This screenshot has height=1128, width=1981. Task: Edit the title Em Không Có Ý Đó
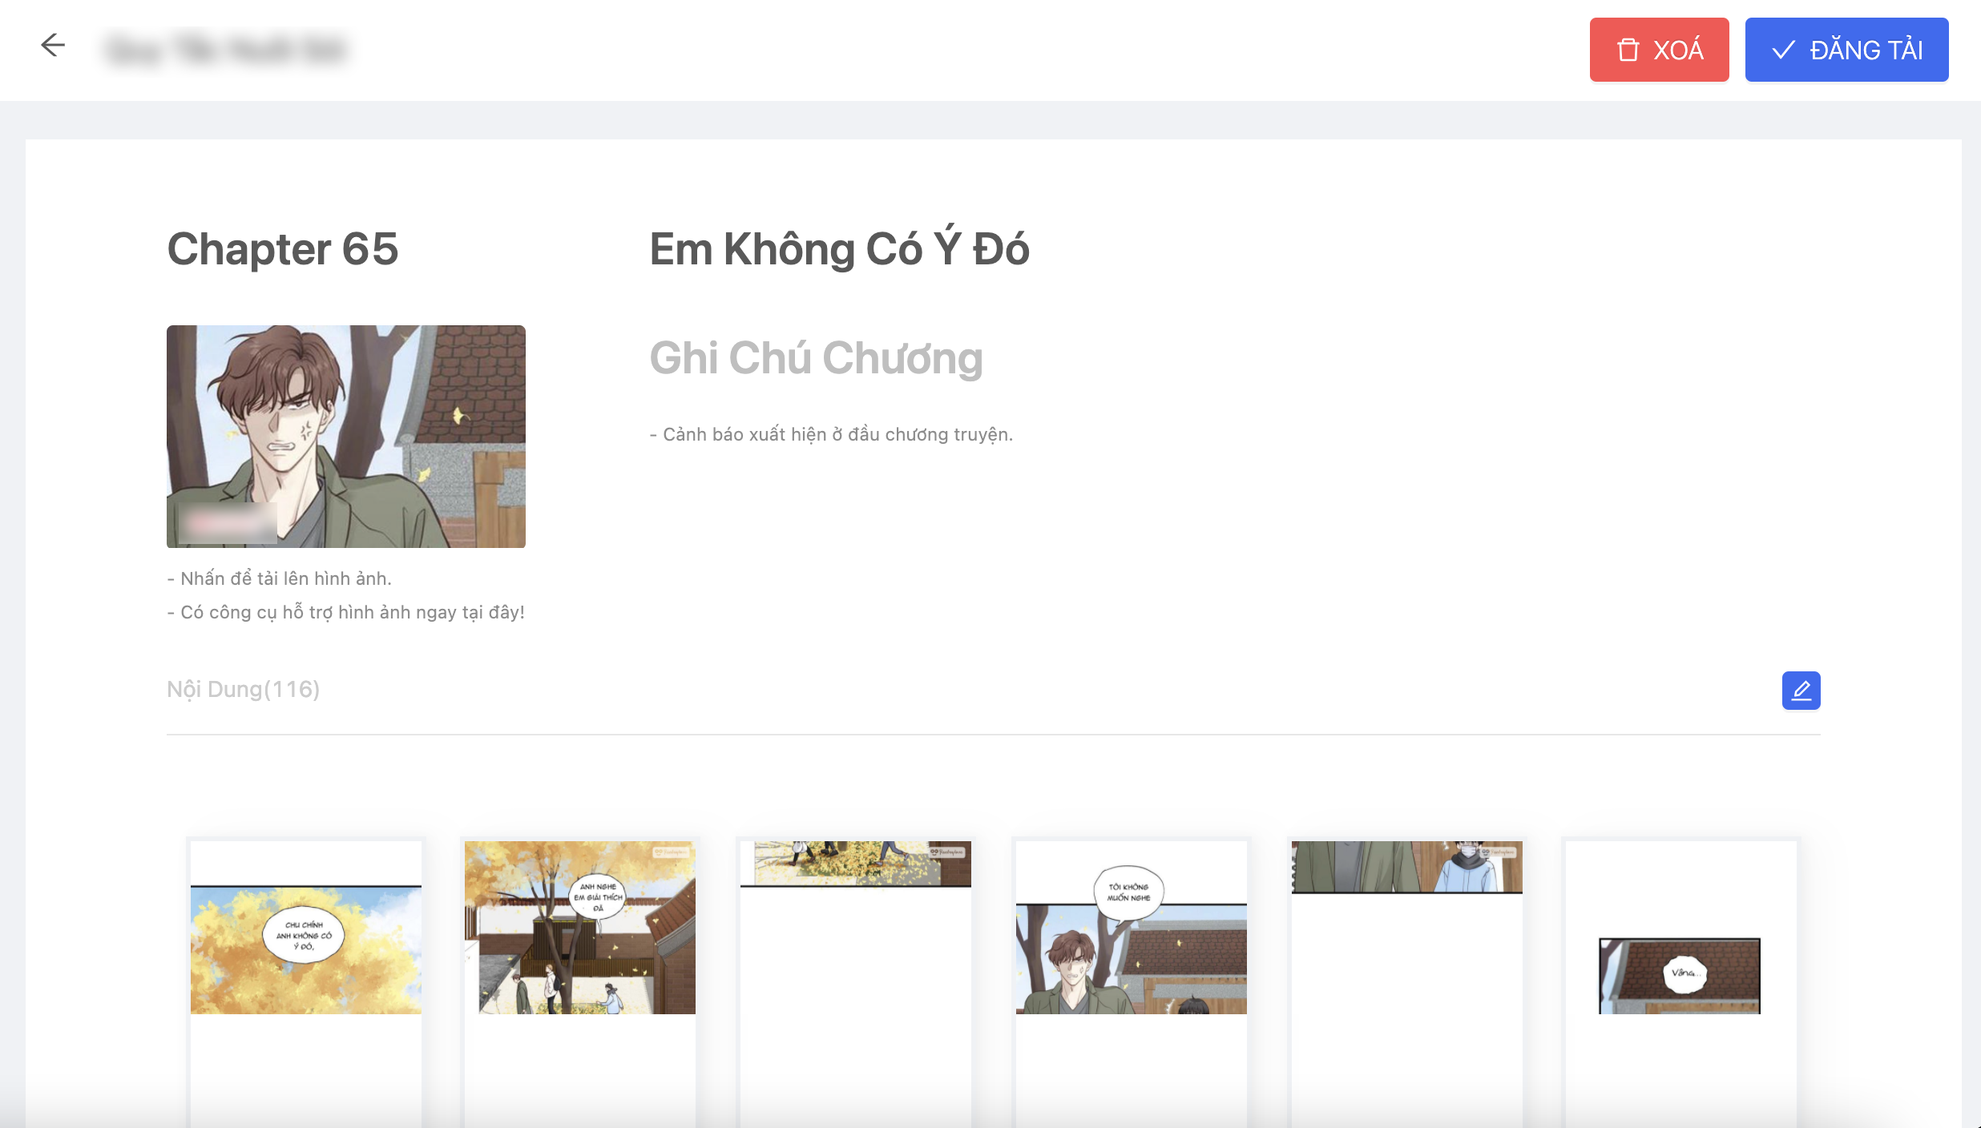pos(839,249)
